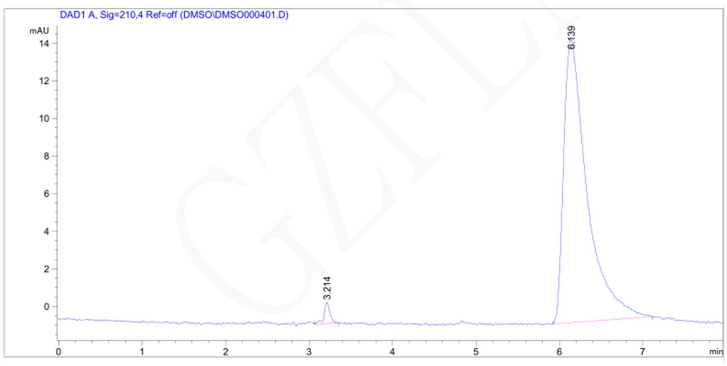Select the DAD1 A signal title text
Screen dimensions: 727x366
[174, 15]
